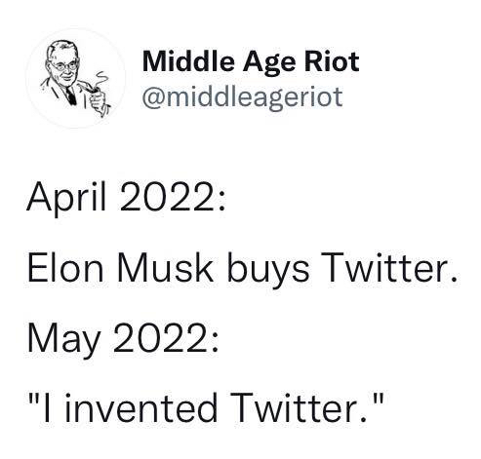Click "Twitter." in the quoted last line
Viewport: 481px width, 459px height.
pyautogui.click(x=299, y=407)
